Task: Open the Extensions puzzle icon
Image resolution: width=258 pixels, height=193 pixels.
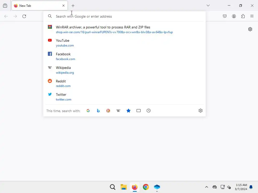Action: 243,16
